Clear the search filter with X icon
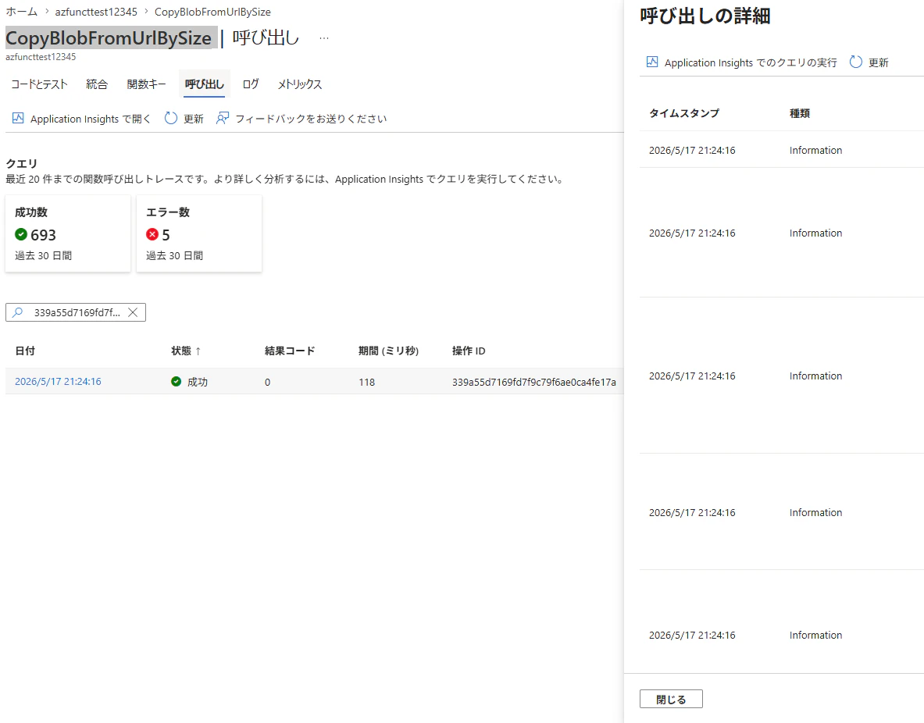This screenshot has height=723, width=924. tap(134, 312)
